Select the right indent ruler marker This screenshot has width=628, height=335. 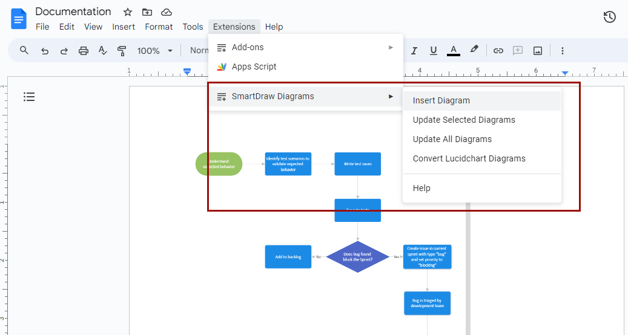565,73
